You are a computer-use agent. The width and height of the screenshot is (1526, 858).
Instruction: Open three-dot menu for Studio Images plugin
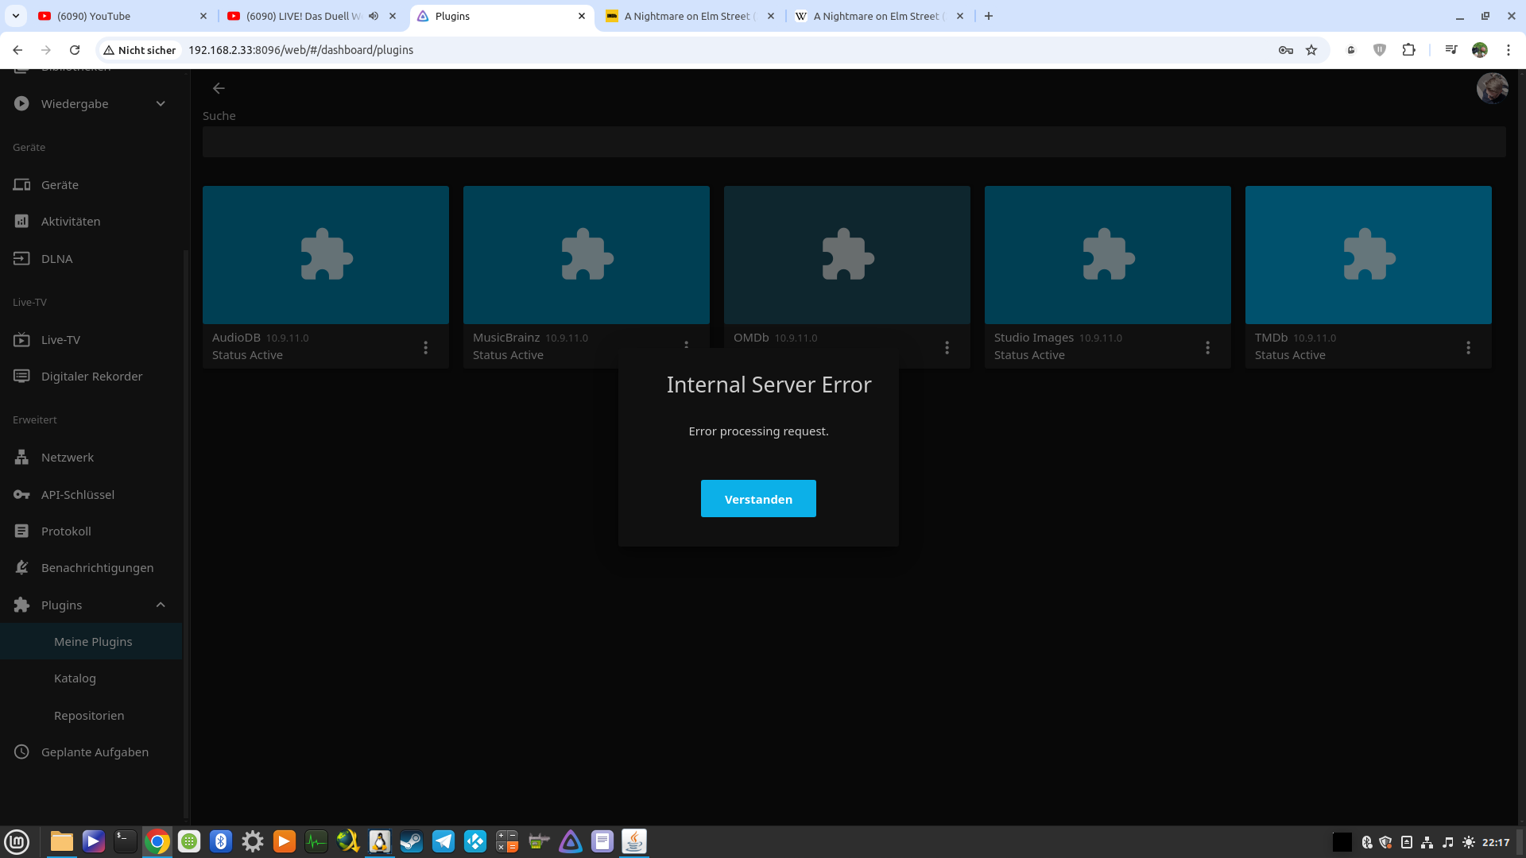1207,347
